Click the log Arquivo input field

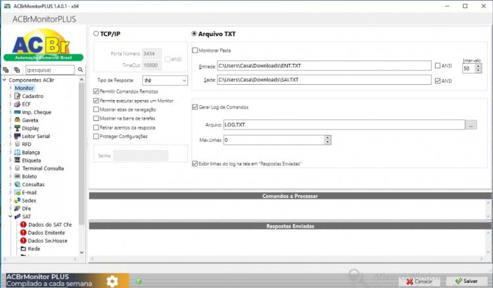(x=344, y=125)
